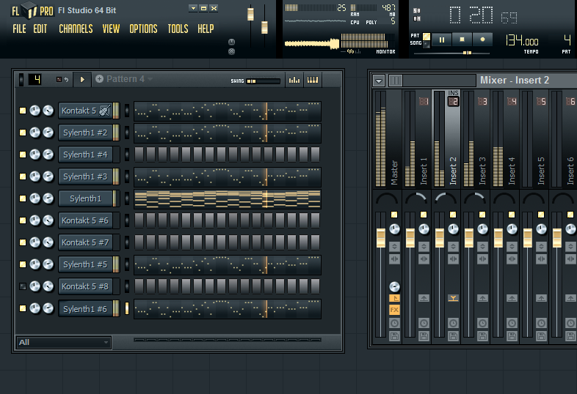The height and width of the screenshot is (394, 577).
Task: Mute the Kontakt 5 channel
Action: (23, 111)
